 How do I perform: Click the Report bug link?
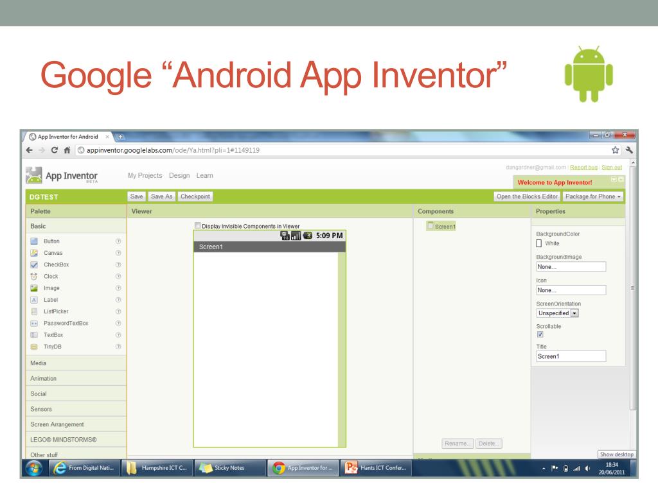[x=583, y=168]
